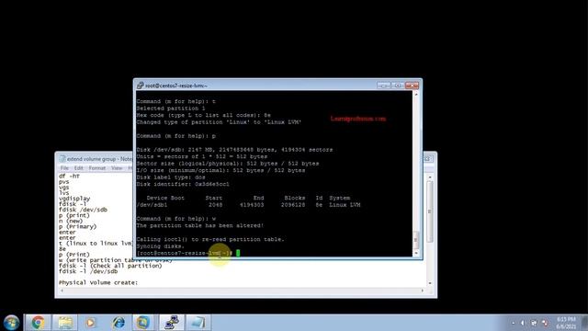Launch Internet Explorer from the taskbar
This screenshot has width=588, height=331.
[119, 323]
